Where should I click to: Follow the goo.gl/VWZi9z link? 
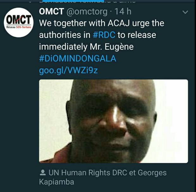tap(68, 71)
